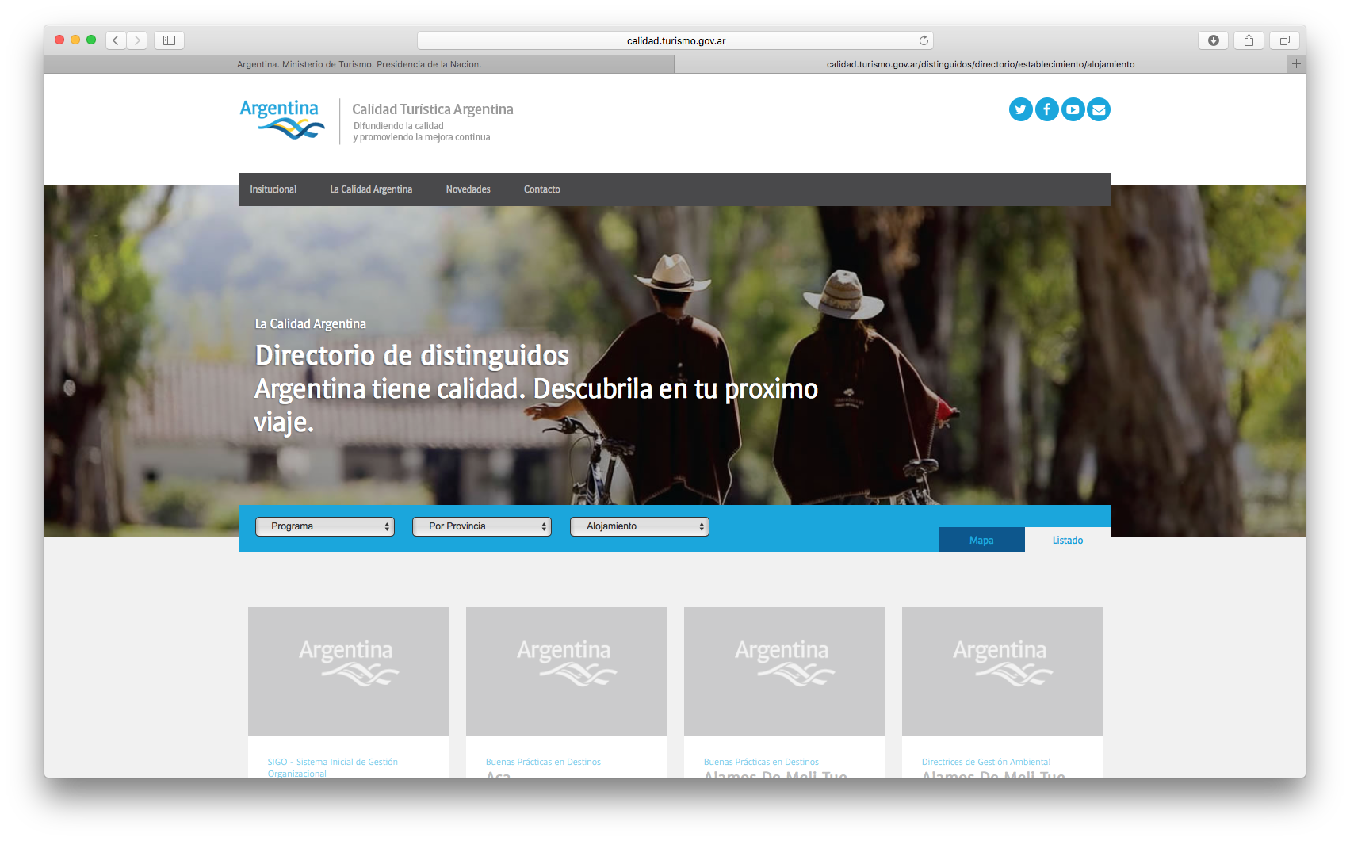Open the Facebook social icon
Image resolution: width=1350 pixels, height=841 pixels.
tap(1046, 109)
